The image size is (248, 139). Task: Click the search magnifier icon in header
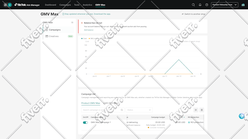[193, 5]
